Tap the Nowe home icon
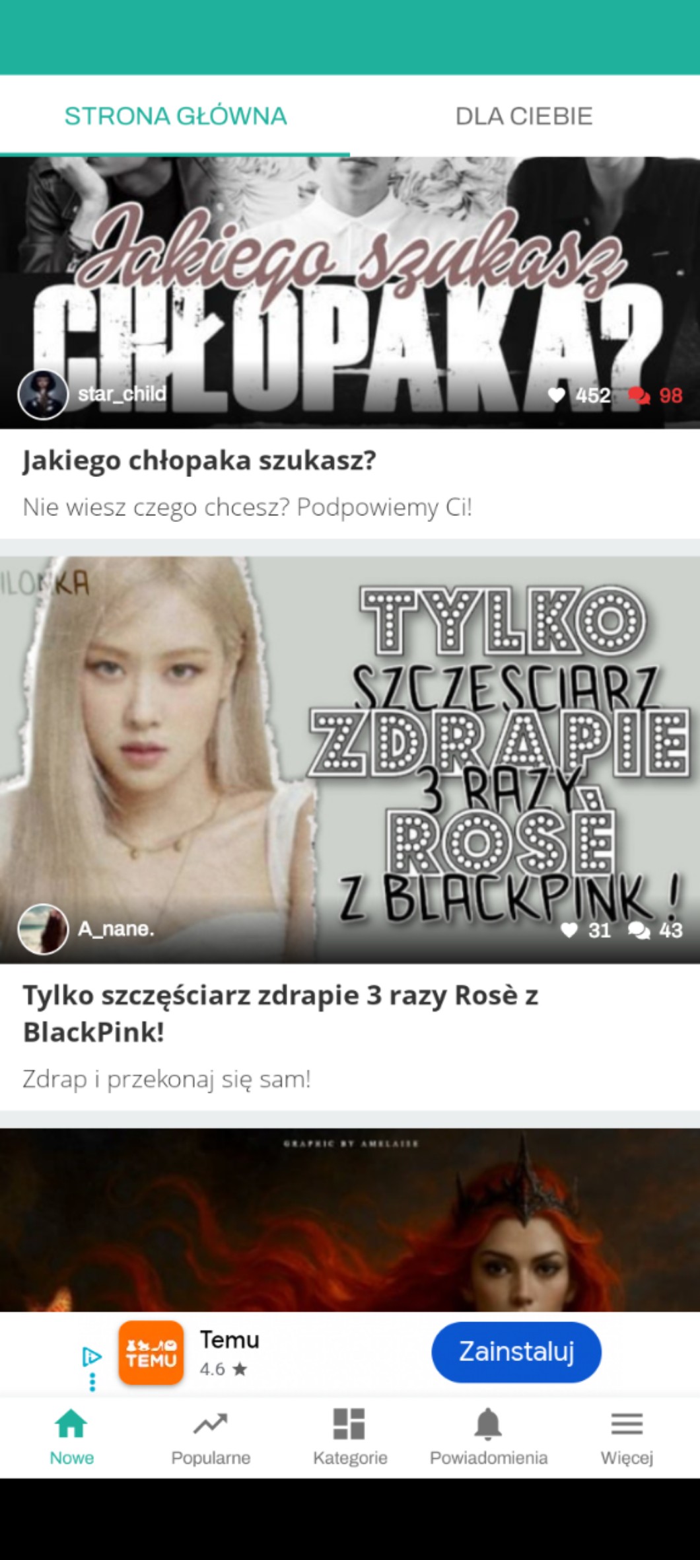This screenshot has height=1560, width=700. tap(71, 1423)
